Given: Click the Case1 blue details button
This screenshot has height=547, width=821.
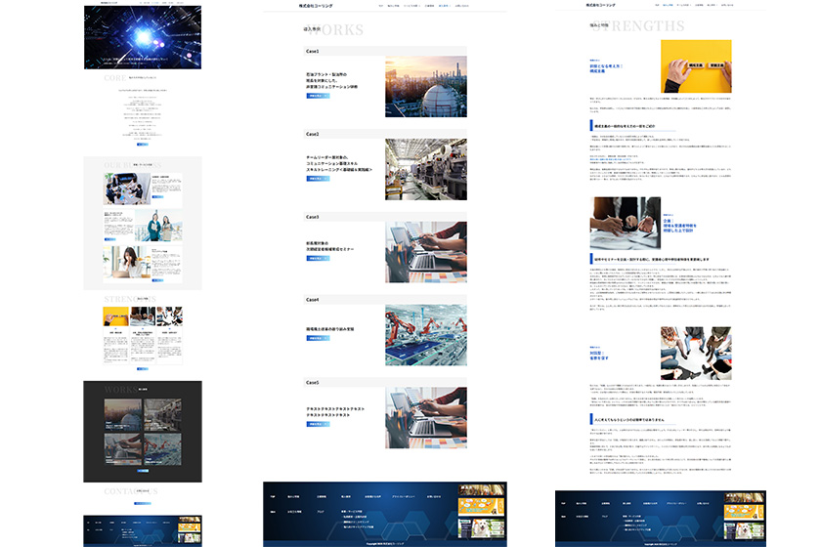Looking at the screenshot, I should coord(320,96).
